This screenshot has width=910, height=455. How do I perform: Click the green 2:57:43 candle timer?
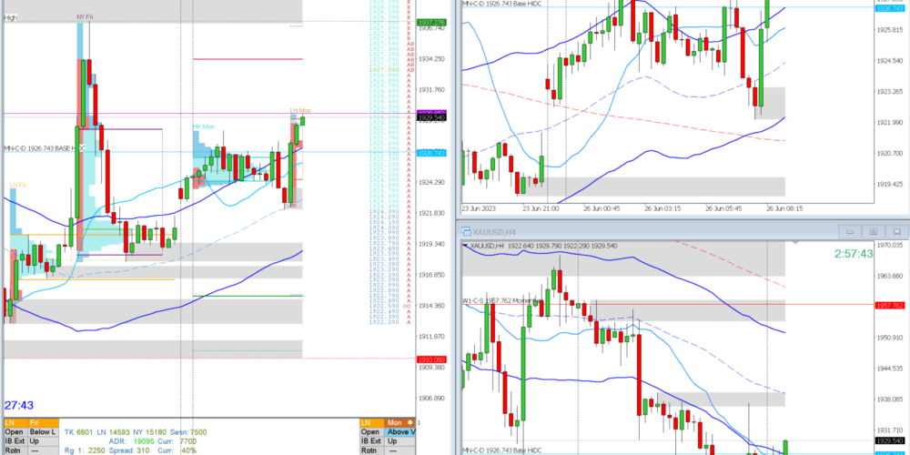coord(854,254)
